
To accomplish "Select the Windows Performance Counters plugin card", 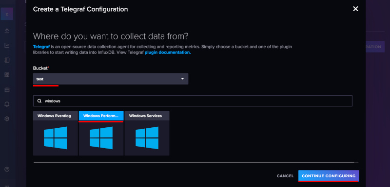I will tap(101, 133).
